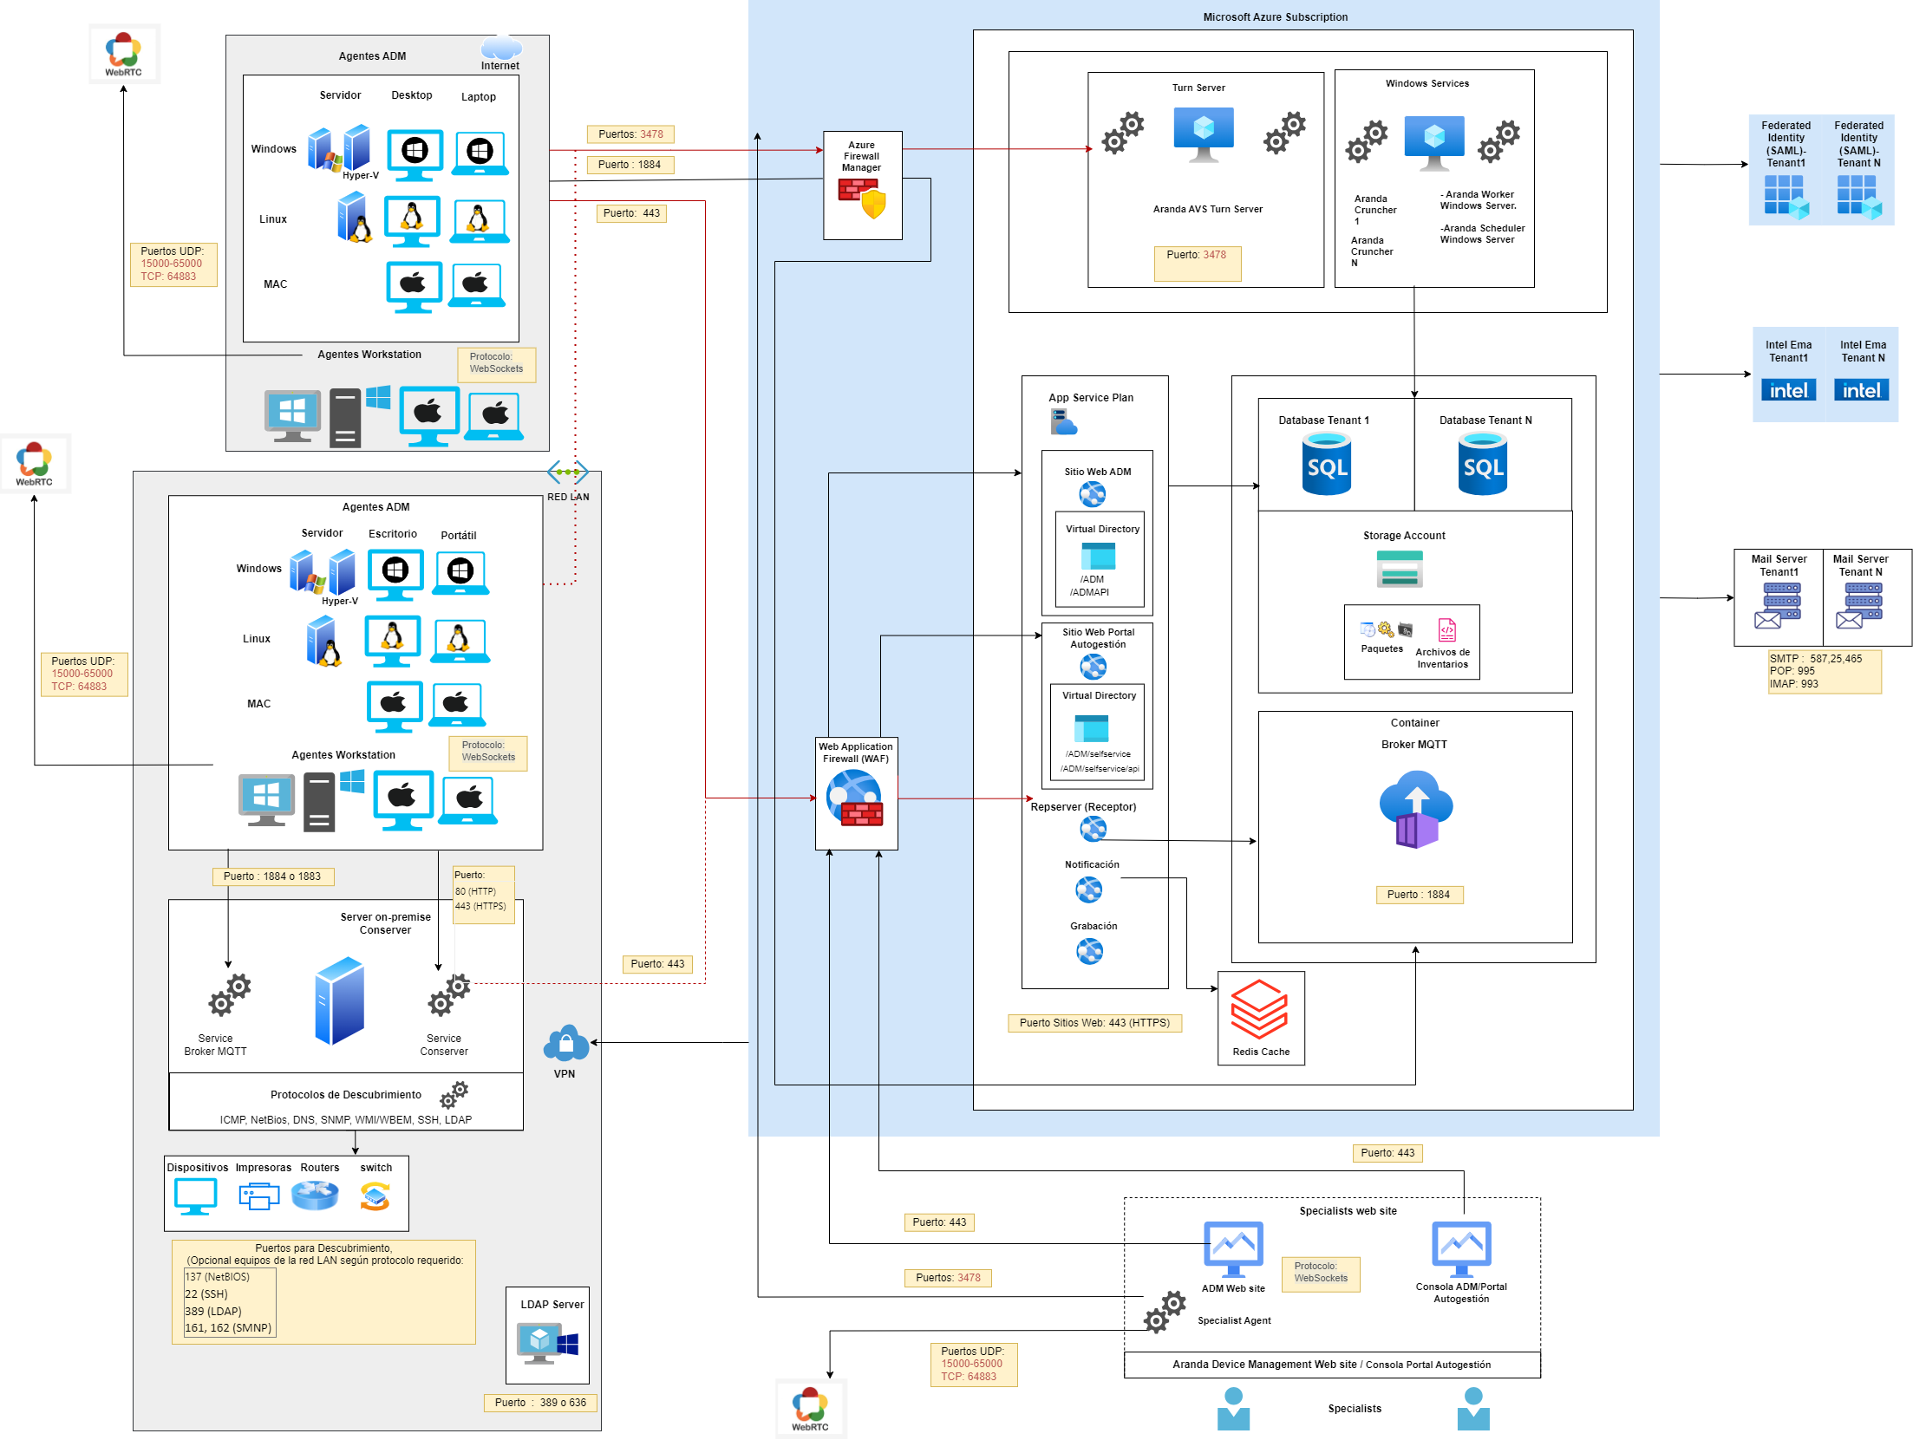Select the Database Tenant N SQL icon
1913x1440 pixels.
coord(1482,465)
